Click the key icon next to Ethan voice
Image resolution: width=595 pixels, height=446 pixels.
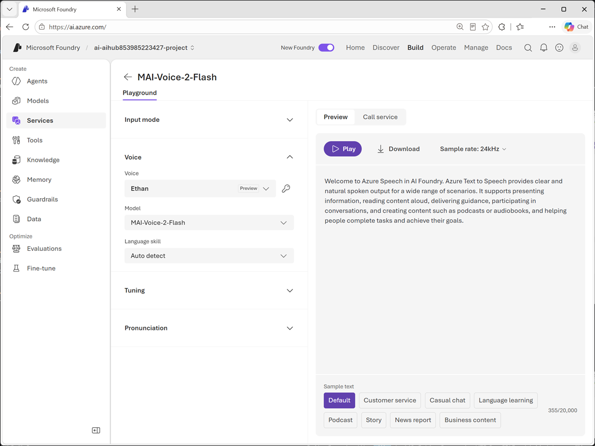[286, 188]
